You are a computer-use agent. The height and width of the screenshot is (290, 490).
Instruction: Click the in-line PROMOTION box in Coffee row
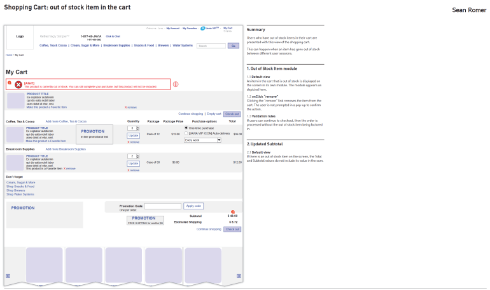(94, 135)
